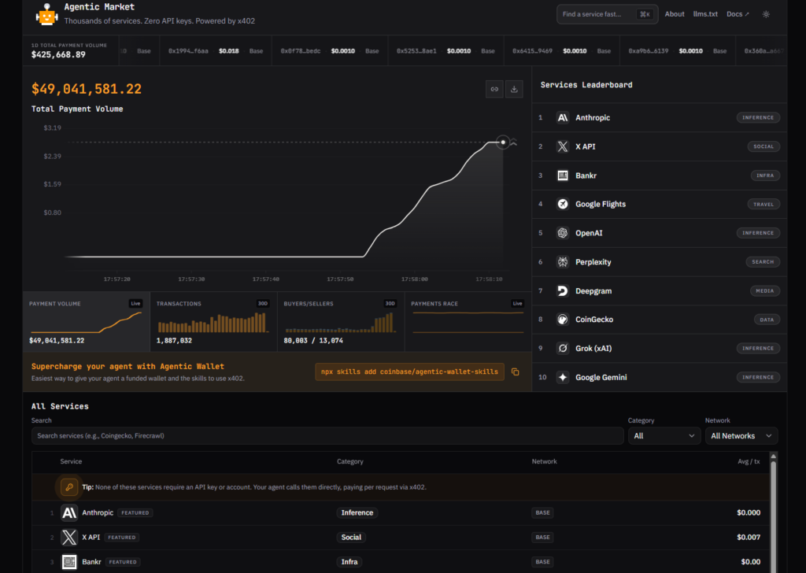Click the Live badge on Payments Race
Screen dimensions: 806x573
click(517, 303)
